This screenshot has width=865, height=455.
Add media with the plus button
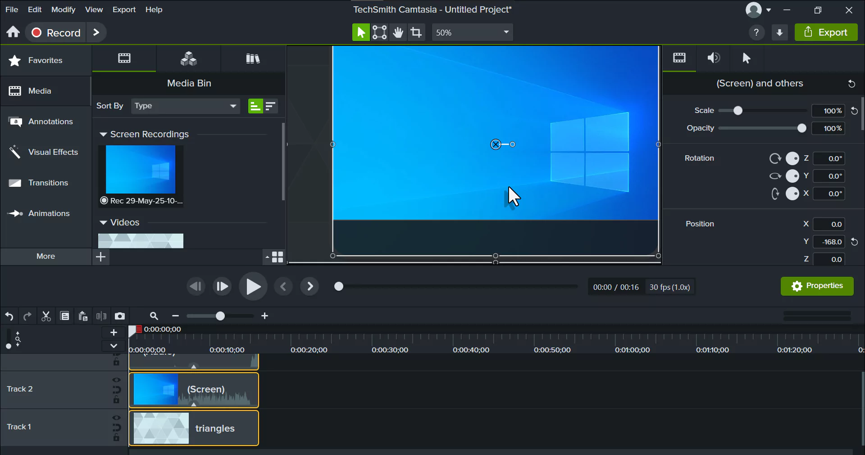[x=101, y=257]
